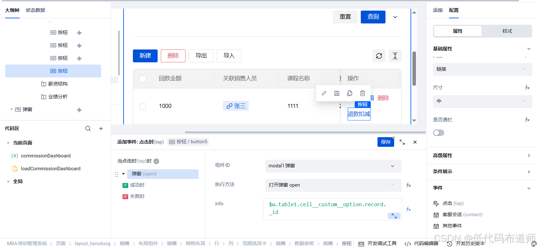Click the red 删除 button above the table
The image size is (537, 248).
(x=173, y=56)
